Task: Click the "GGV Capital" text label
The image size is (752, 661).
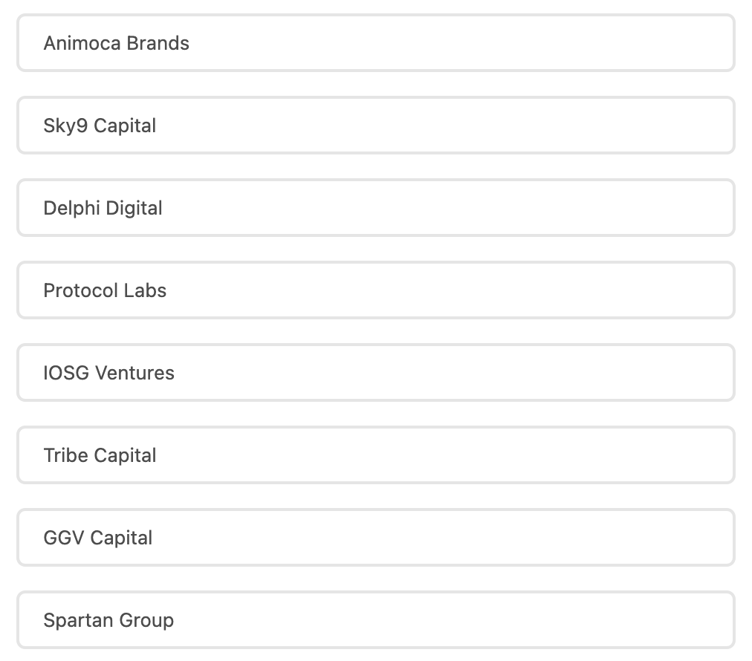Action: click(98, 538)
